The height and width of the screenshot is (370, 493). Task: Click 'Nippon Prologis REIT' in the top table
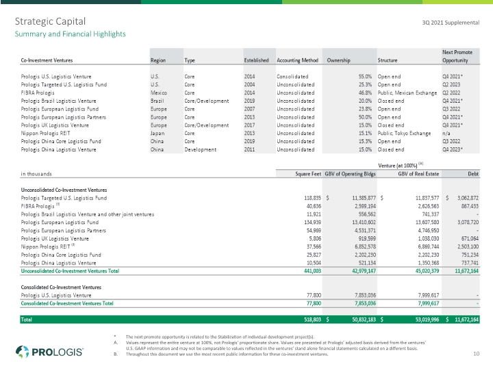[x=45, y=134]
